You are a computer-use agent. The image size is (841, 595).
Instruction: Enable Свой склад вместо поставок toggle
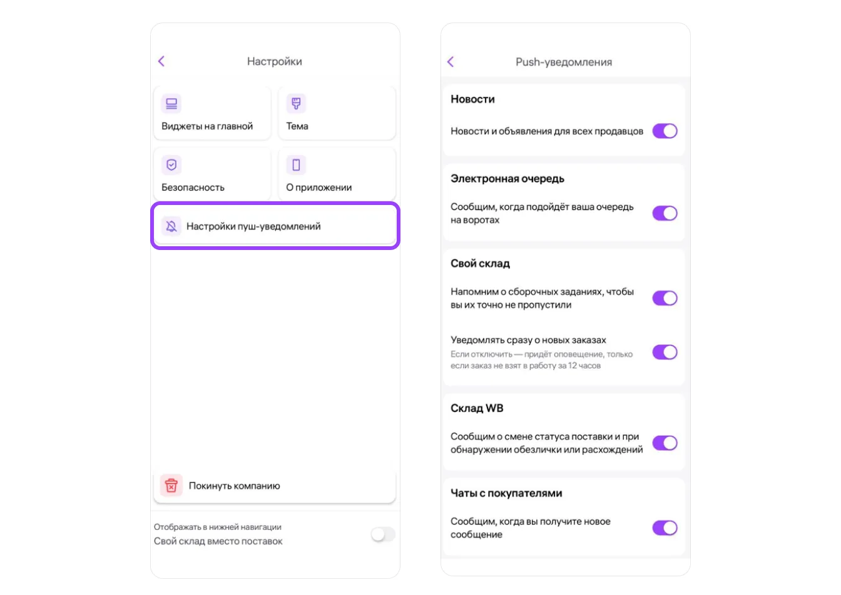[383, 534]
